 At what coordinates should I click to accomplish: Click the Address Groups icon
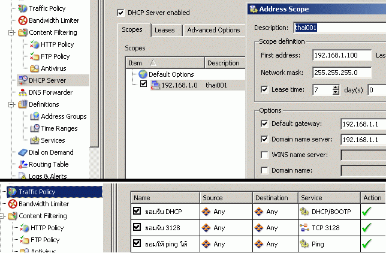tap(35, 116)
